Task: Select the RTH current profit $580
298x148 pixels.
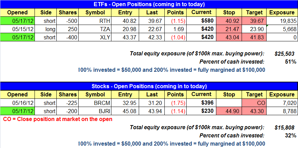Action: coord(201,21)
